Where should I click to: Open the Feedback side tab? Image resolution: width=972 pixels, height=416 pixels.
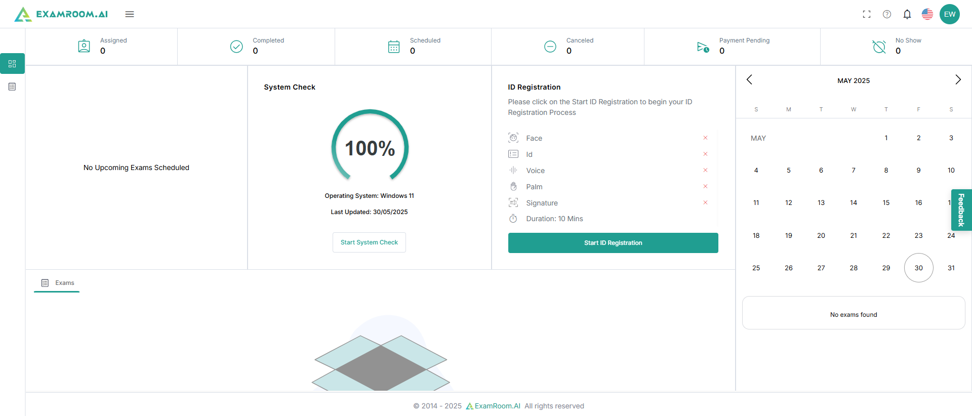point(961,210)
